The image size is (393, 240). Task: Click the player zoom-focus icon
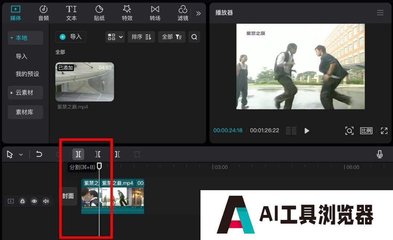click(349, 131)
